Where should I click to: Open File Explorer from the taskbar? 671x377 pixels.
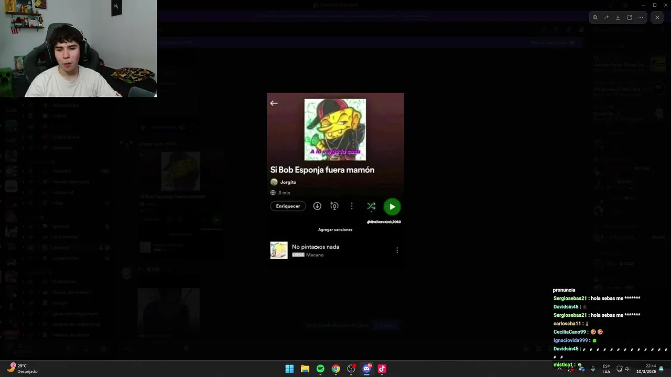pos(305,369)
